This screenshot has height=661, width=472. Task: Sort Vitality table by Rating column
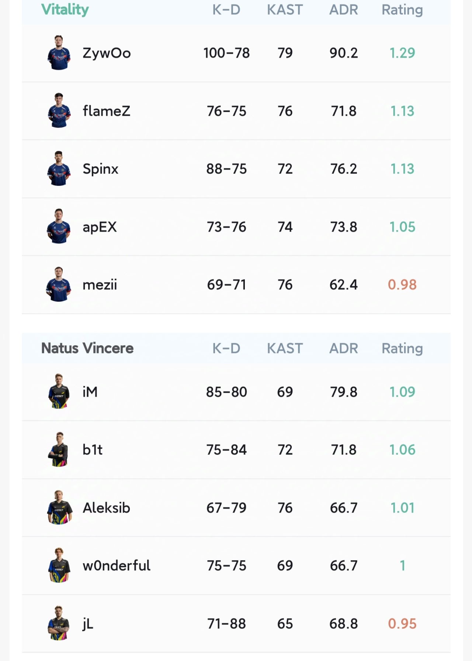pos(402,10)
